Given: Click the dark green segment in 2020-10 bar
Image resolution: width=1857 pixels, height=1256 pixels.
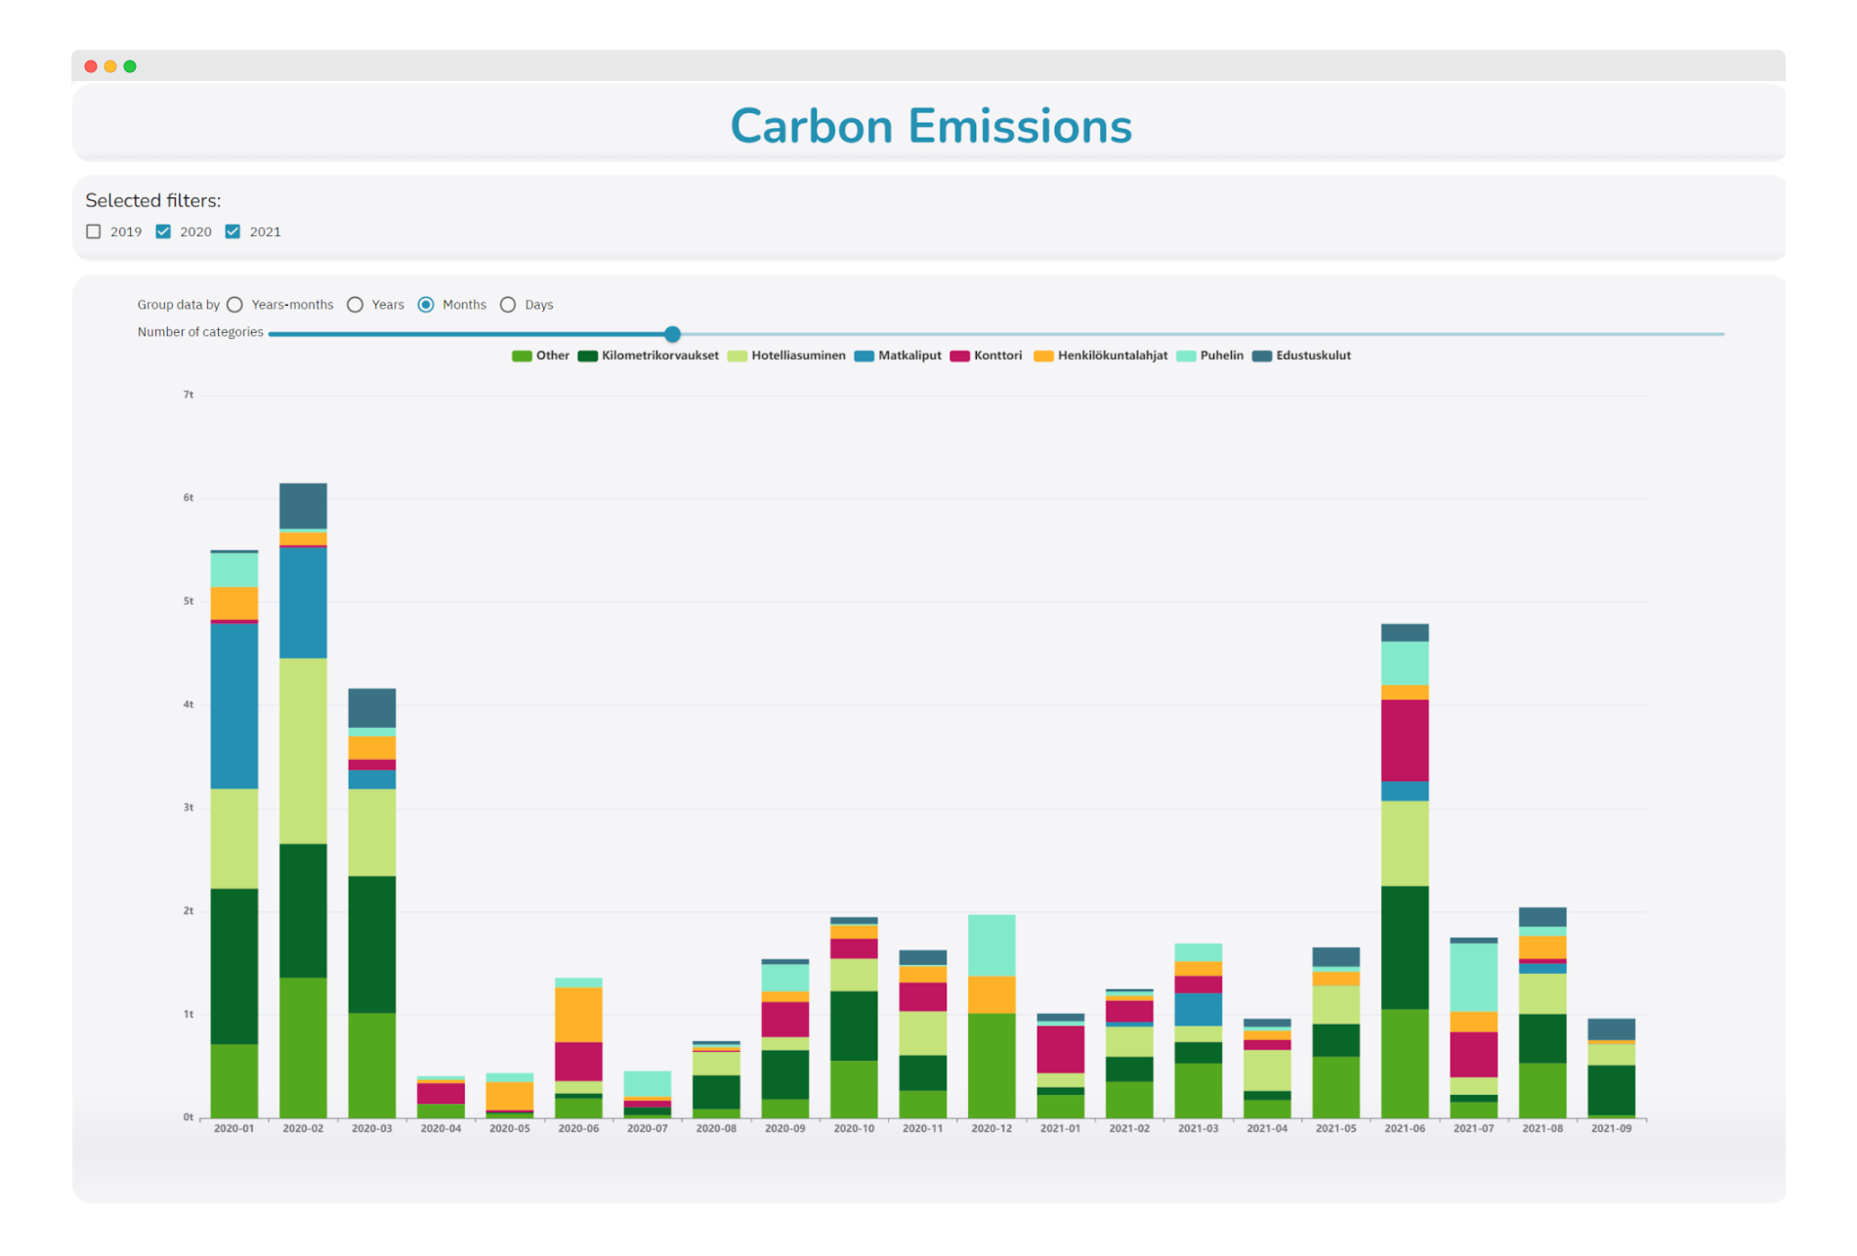Looking at the screenshot, I should (854, 1026).
